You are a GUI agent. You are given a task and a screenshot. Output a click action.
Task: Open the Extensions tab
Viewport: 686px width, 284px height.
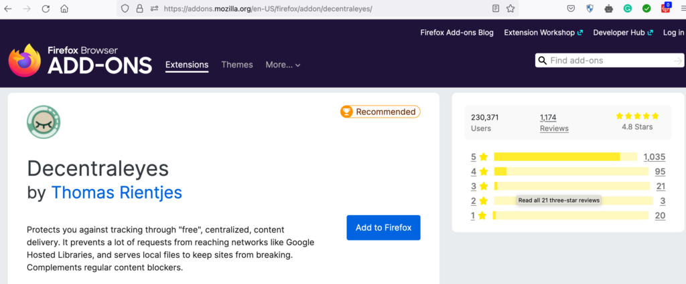[187, 65]
